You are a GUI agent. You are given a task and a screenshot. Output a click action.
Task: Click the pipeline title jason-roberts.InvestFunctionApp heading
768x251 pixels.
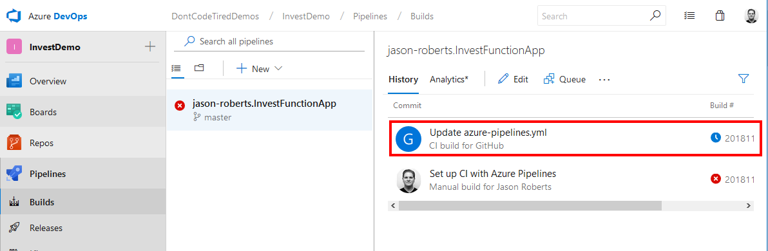[466, 50]
